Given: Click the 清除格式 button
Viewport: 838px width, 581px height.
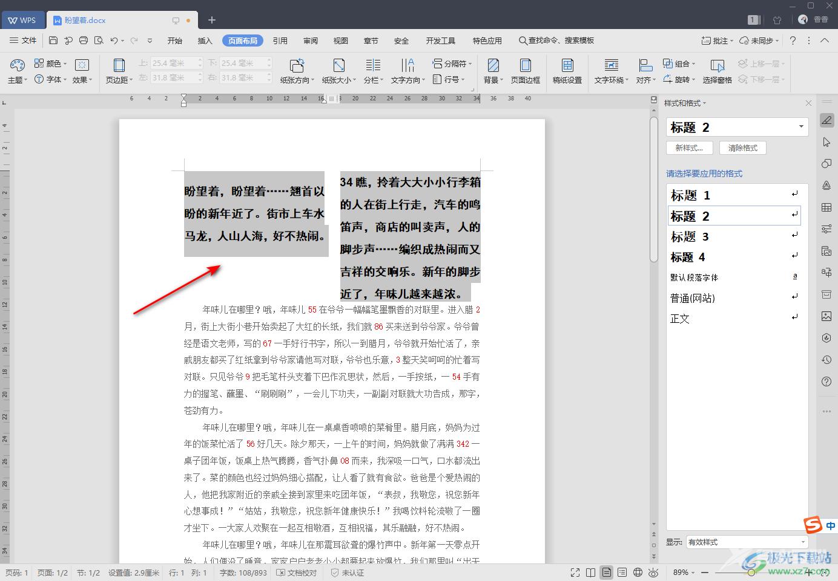Looking at the screenshot, I should 743,148.
